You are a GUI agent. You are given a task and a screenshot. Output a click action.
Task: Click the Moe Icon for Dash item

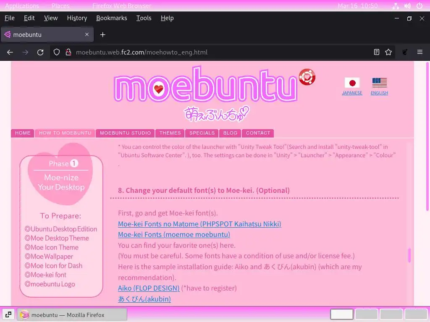(x=53, y=265)
